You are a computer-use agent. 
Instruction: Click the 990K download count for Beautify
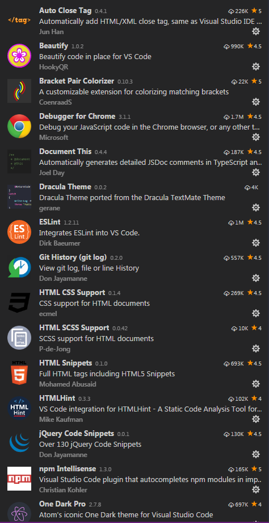coord(234,47)
